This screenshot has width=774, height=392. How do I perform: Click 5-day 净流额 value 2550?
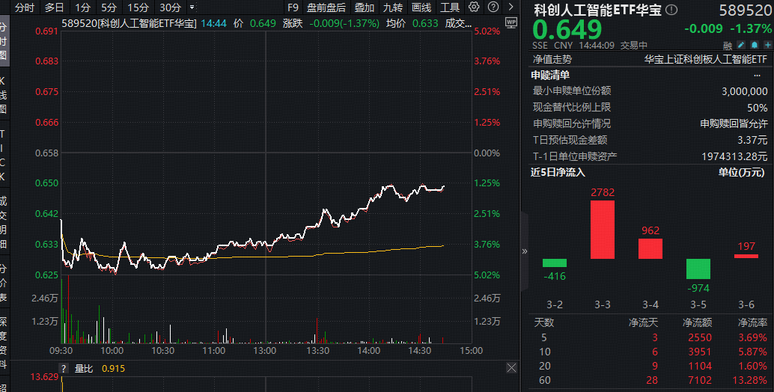(x=700, y=337)
